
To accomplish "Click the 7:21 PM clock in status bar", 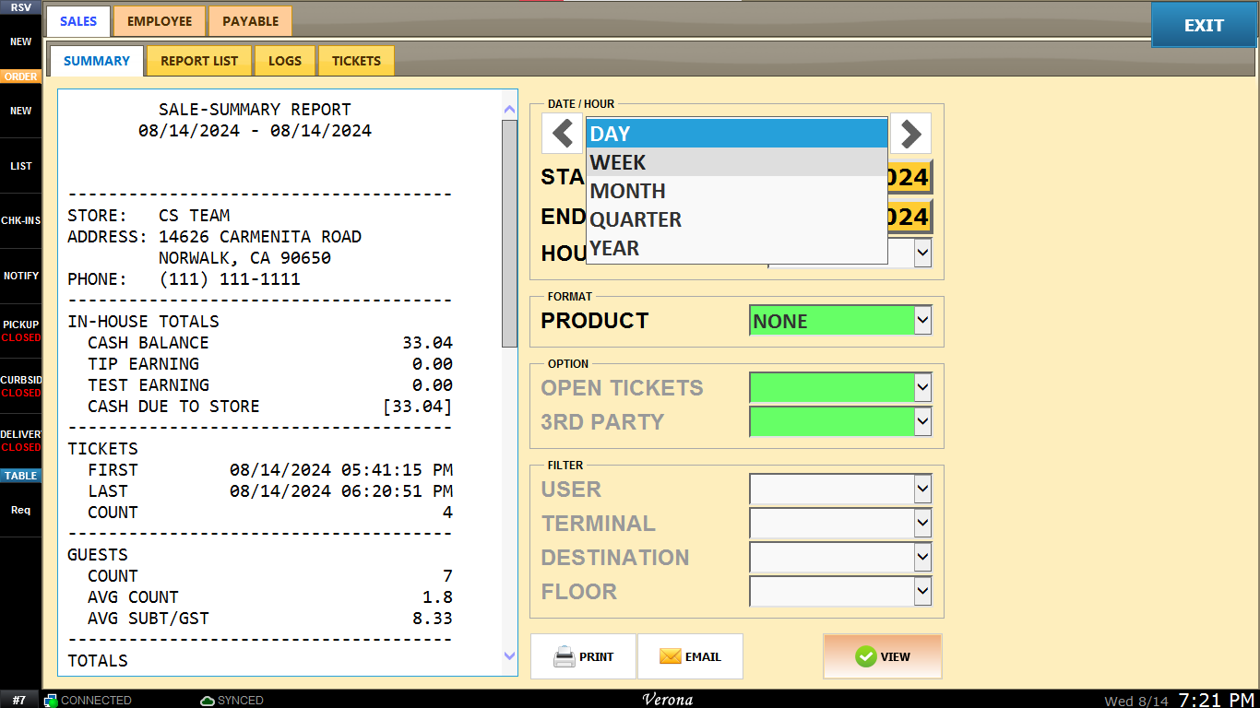I will [1217, 700].
